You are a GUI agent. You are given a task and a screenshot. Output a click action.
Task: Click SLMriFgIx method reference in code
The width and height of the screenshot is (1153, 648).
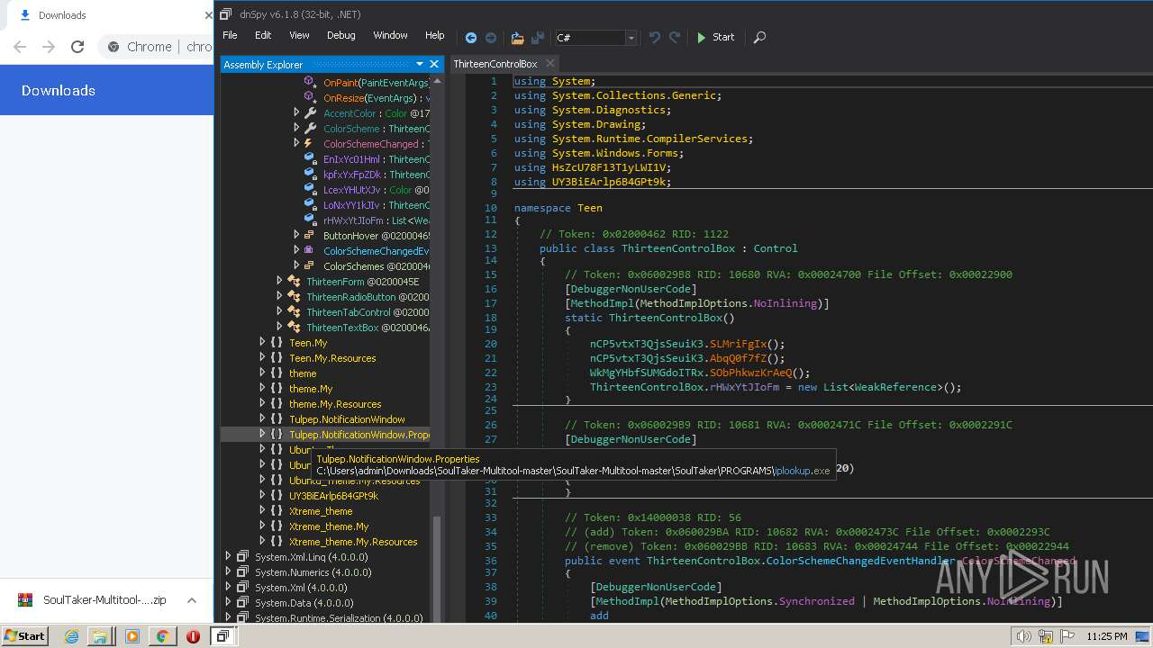tap(739, 344)
